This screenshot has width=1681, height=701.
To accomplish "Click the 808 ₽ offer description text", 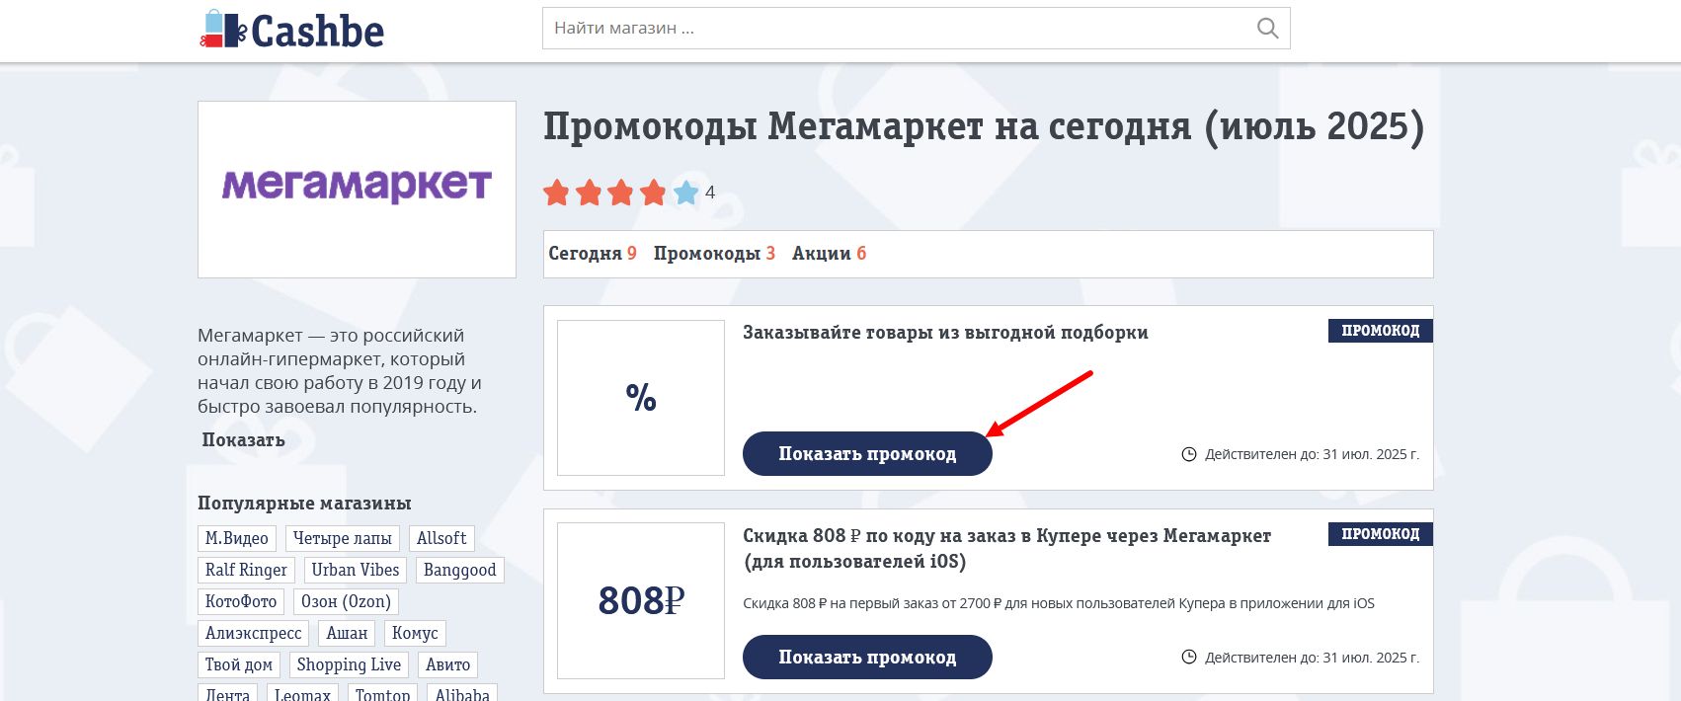I will click(x=1059, y=603).
